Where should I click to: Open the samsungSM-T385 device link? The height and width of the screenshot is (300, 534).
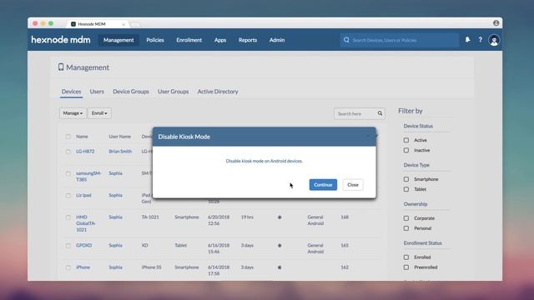(x=88, y=176)
